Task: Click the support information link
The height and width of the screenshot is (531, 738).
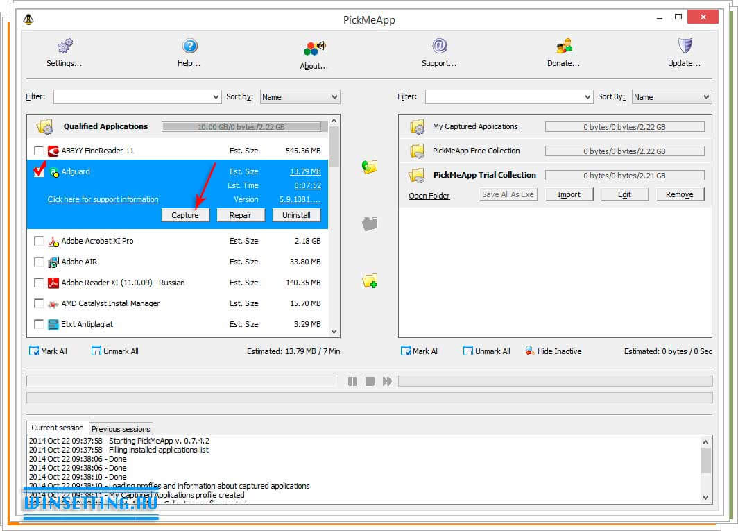Action: 103,199
